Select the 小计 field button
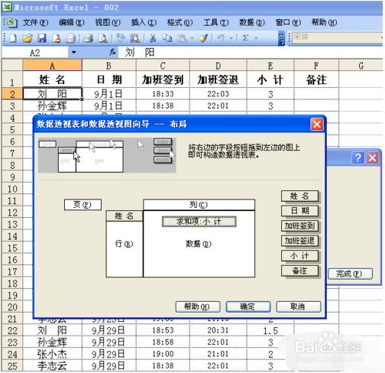 pos(299,256)
